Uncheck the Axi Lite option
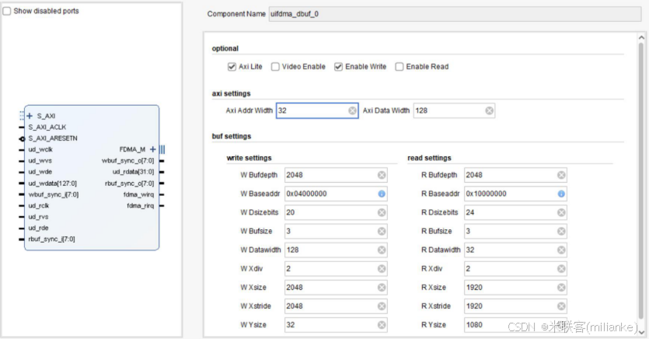649x339 pixels. [232, 67]
